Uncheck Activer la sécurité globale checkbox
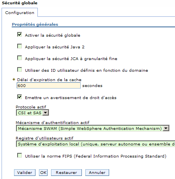 [x=19, y=35]
